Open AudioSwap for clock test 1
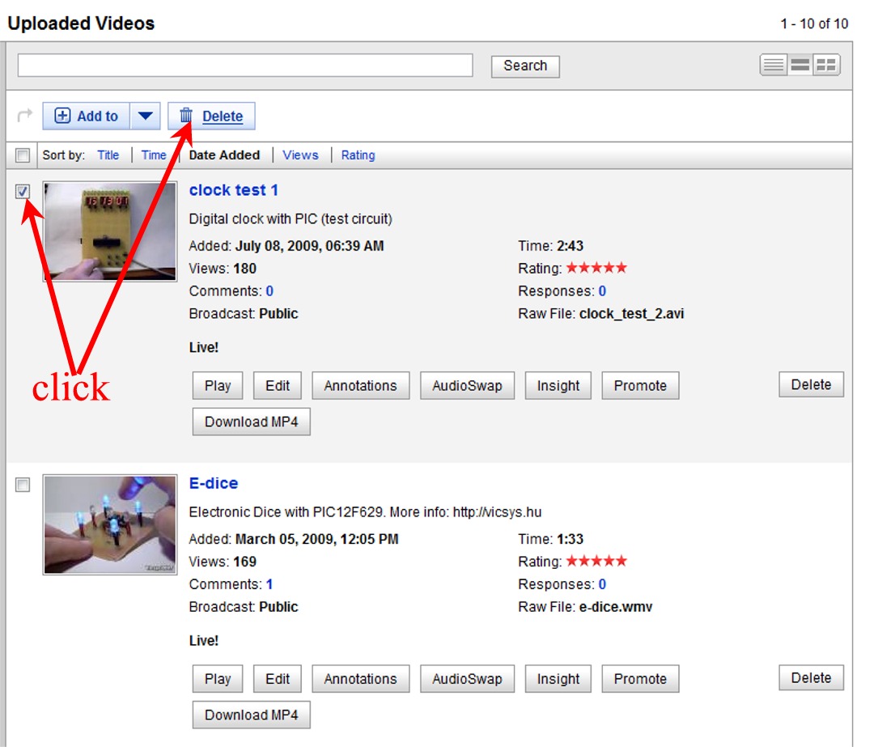Screen dimensions: 874x747 (x=467, y=386)
